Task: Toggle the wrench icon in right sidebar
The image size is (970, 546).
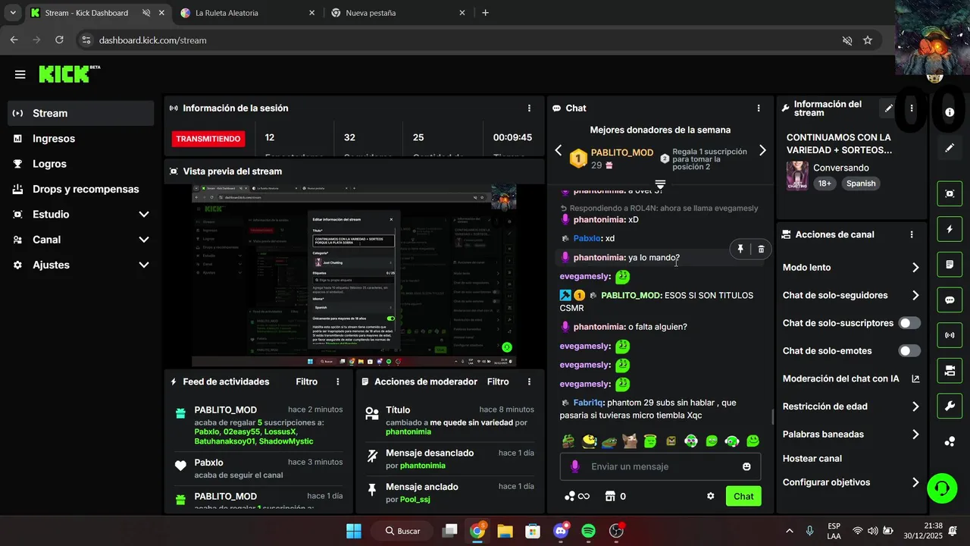Action: tap(950, 406)
